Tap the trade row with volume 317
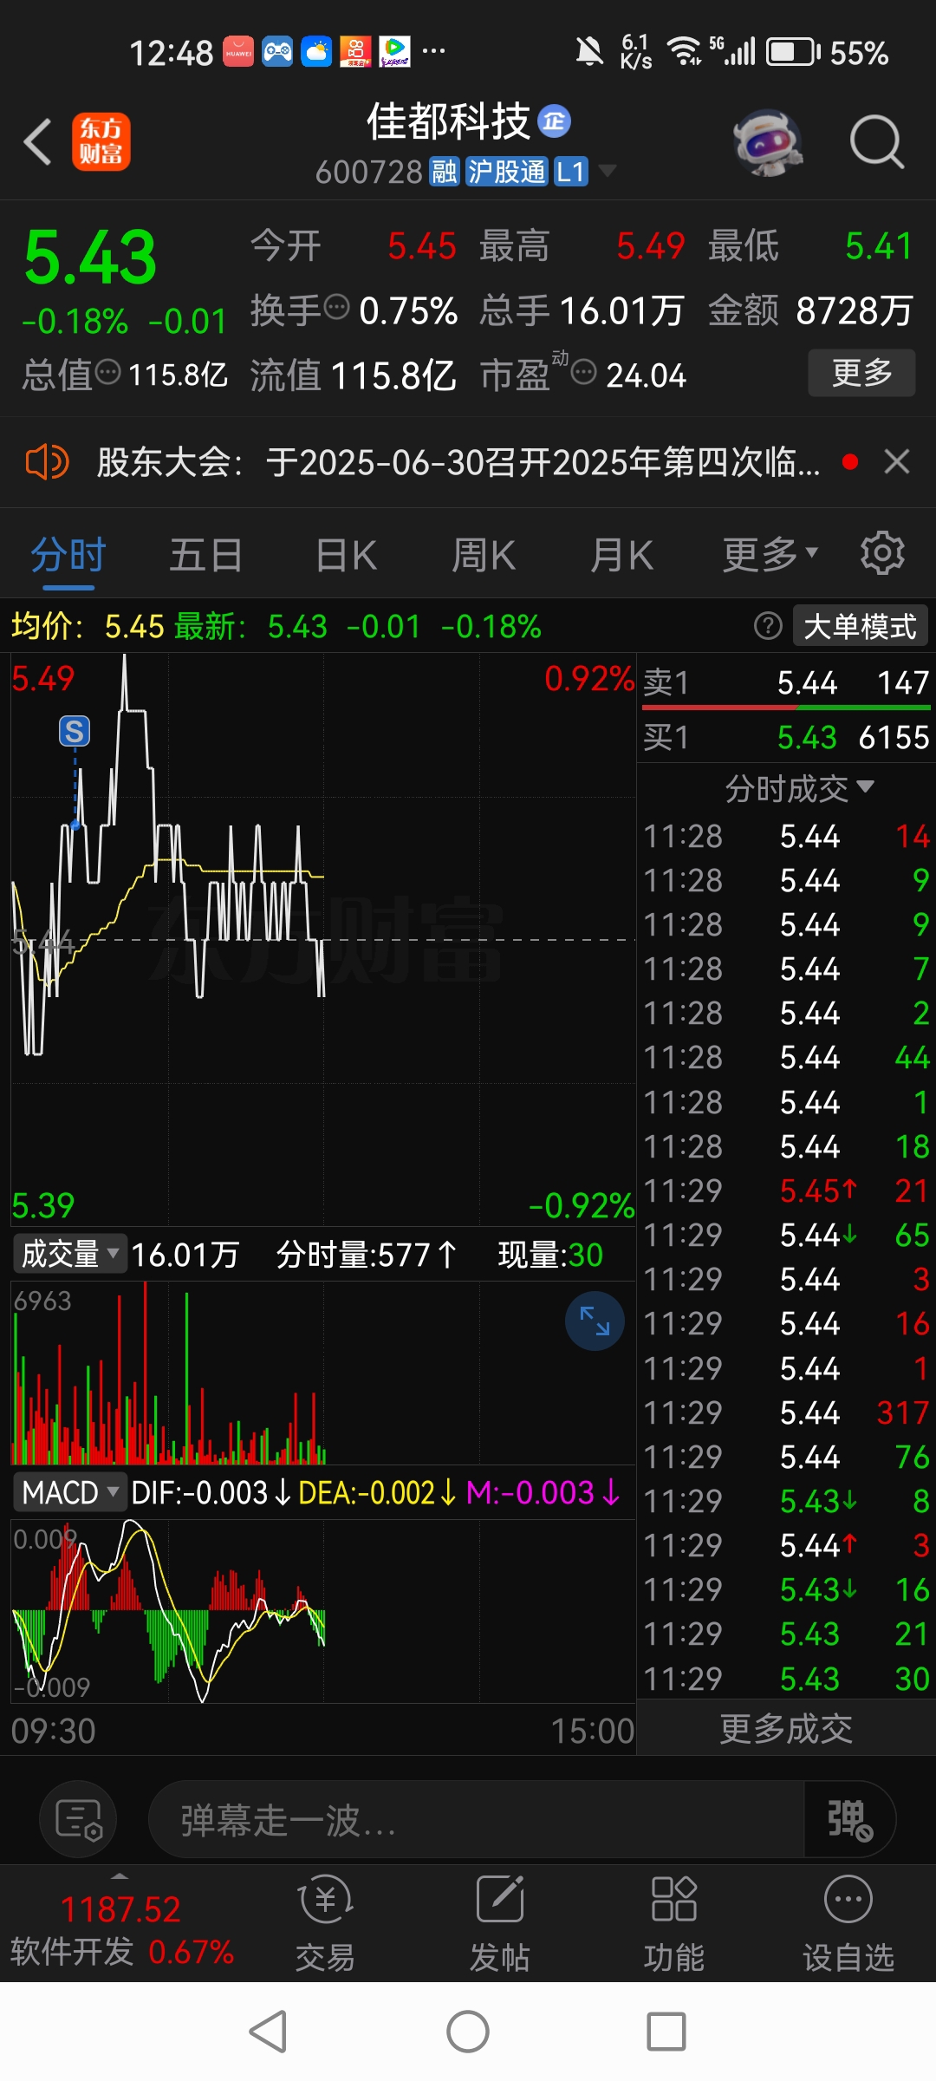Screen dimensions: 936x2081 pos(786,1412)
